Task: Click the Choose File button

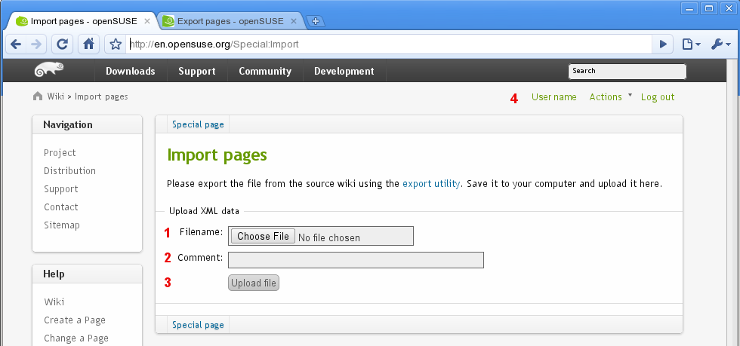Action: 263,236
